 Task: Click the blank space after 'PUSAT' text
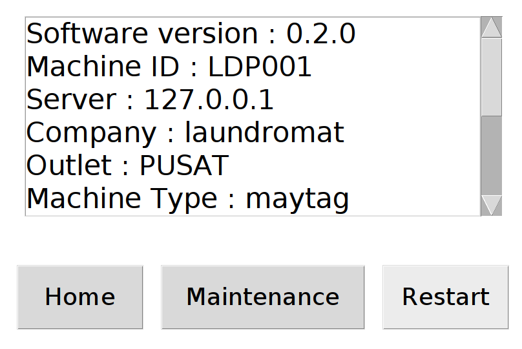tap(355, 166)
